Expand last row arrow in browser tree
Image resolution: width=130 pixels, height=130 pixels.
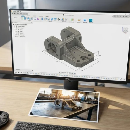15,36
